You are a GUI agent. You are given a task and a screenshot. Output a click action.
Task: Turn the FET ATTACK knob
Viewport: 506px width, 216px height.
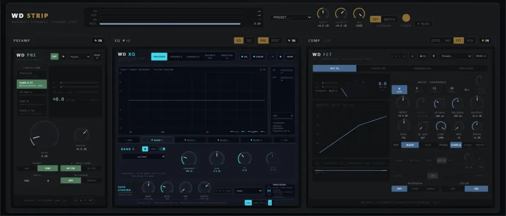(440, 104)
